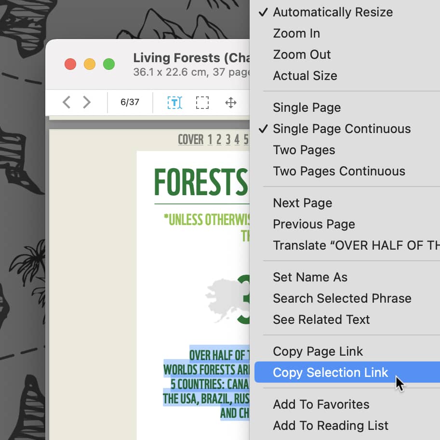This screenshot has width=440, height=440.
Task: Click the gray Alaska map graphic
Action: (x=225, y=300)
